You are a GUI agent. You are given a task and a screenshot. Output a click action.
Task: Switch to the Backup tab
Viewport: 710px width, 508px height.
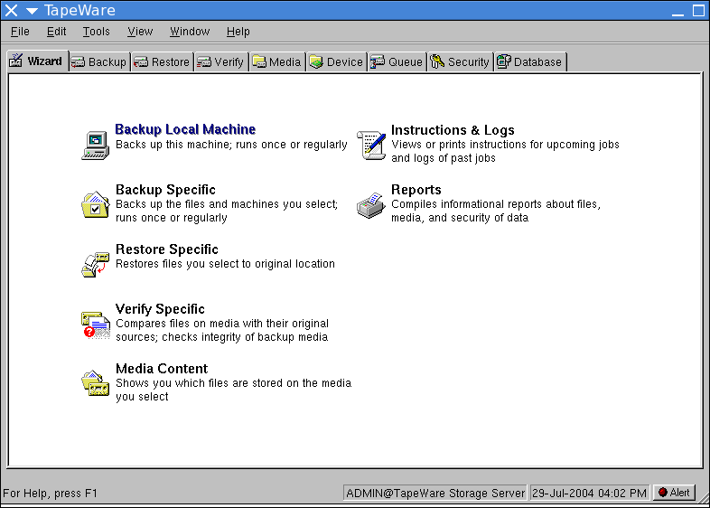[99, 62]
